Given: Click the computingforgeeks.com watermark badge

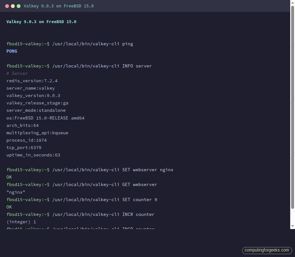Looking at the screenshot, I should [x=266, y=250].
